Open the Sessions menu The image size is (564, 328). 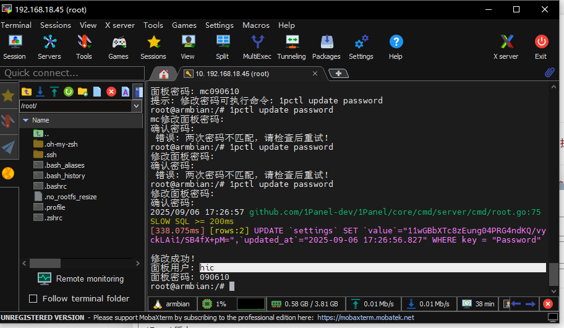(56, 25)
